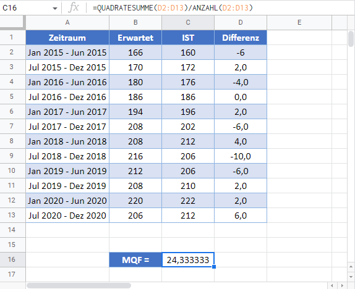
Task: Select cell Jul 2018 - Dez 2018
Action: coord(67,156)
